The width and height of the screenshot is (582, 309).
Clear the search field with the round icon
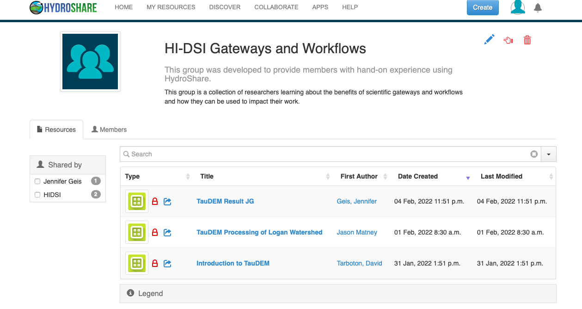coord(534,154)
